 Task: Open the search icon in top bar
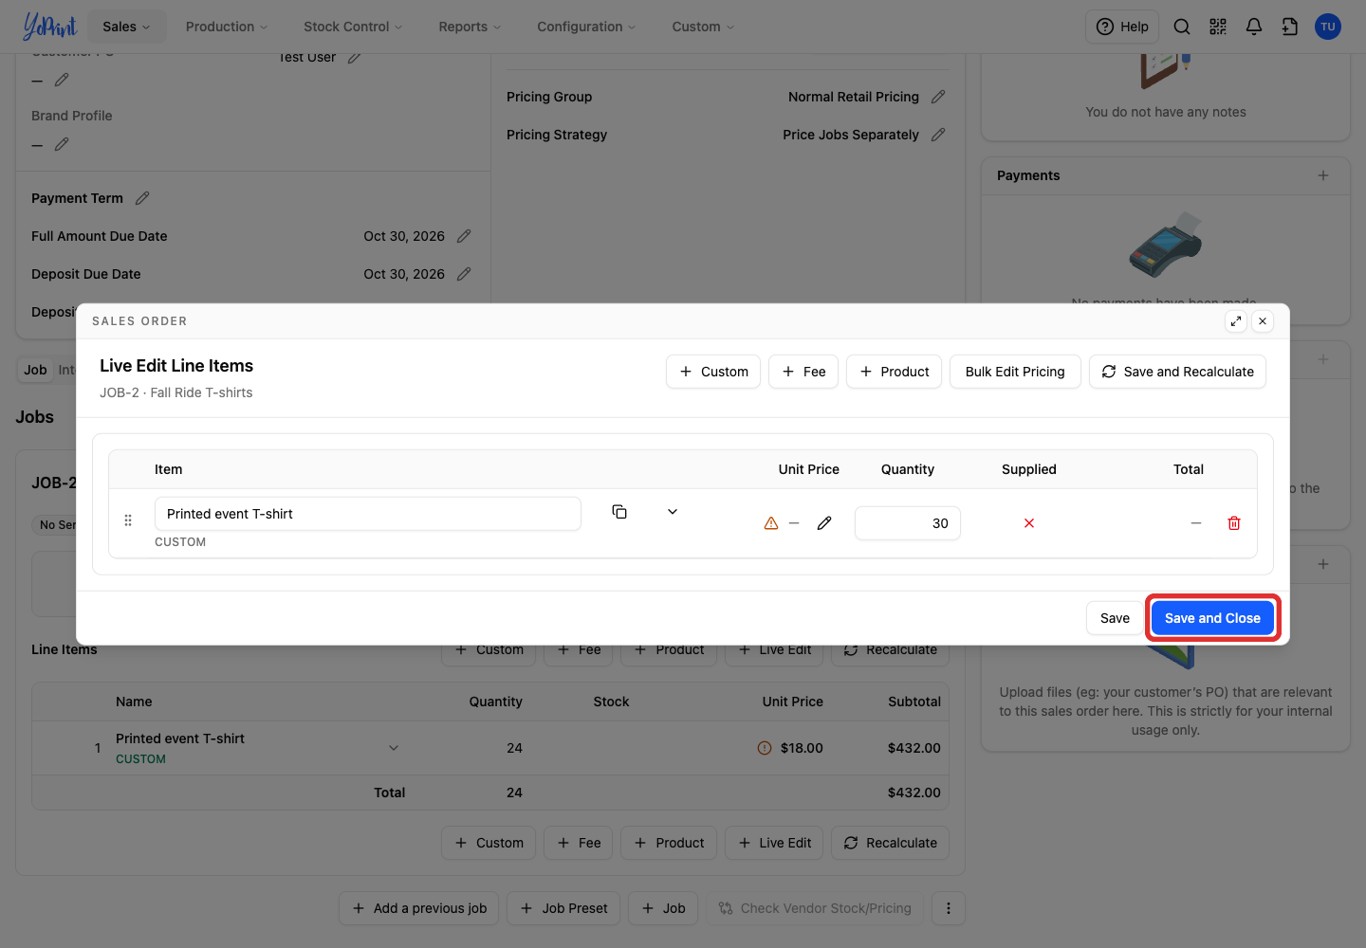(1182, 27)
